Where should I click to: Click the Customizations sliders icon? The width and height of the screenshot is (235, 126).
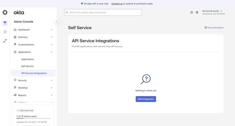[15, 44]
